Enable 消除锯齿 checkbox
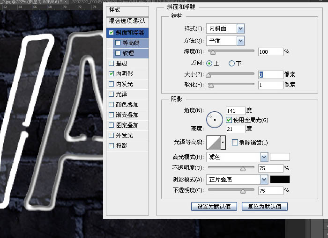The image size is (328, 238). pyautogui.click(x=235, y=143)
